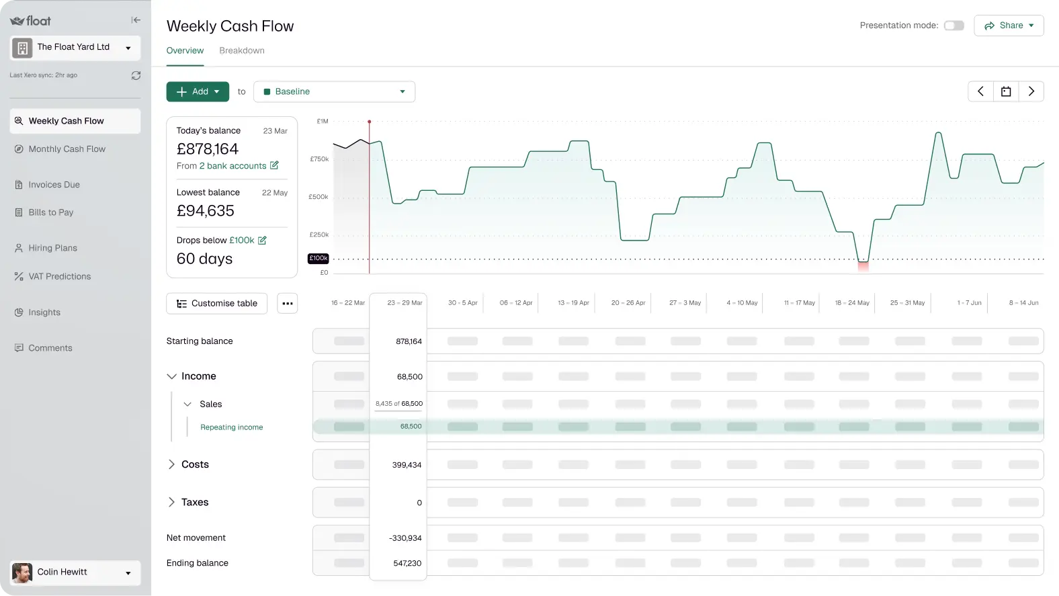Select the 23 – 29 Mar column header
The image size is (1059, 596).
405,303
